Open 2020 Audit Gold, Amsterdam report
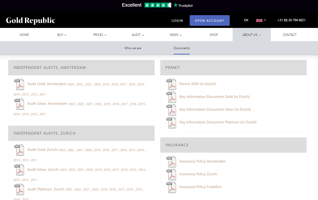 [97, 84]
